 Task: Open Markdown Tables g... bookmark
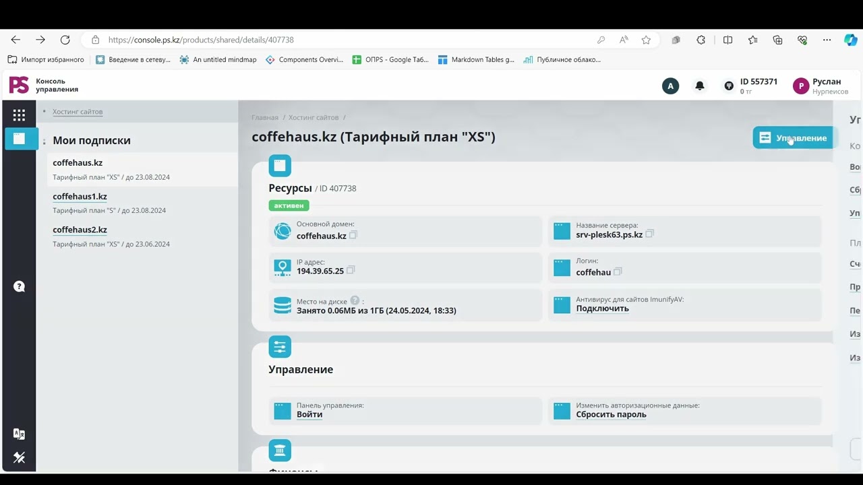point(476,59)
